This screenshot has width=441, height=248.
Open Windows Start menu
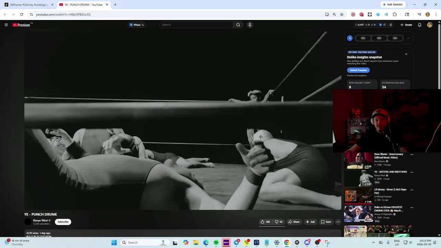[114, 242]
